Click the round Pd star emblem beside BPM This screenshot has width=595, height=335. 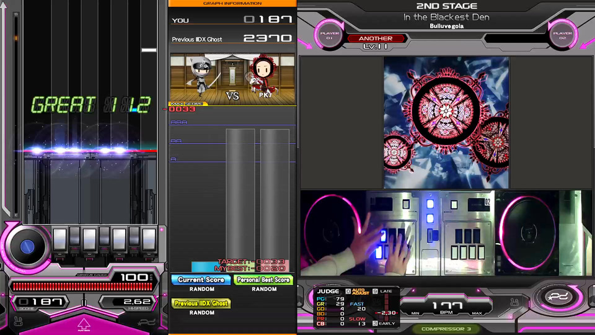coord(558,297)
